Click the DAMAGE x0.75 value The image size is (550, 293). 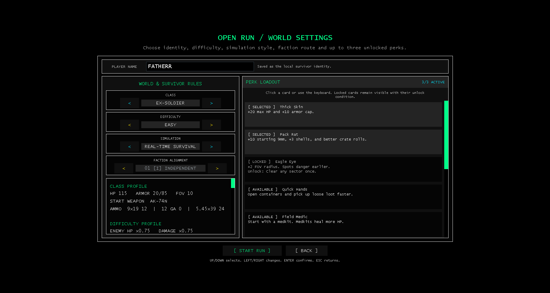(176, 231)
